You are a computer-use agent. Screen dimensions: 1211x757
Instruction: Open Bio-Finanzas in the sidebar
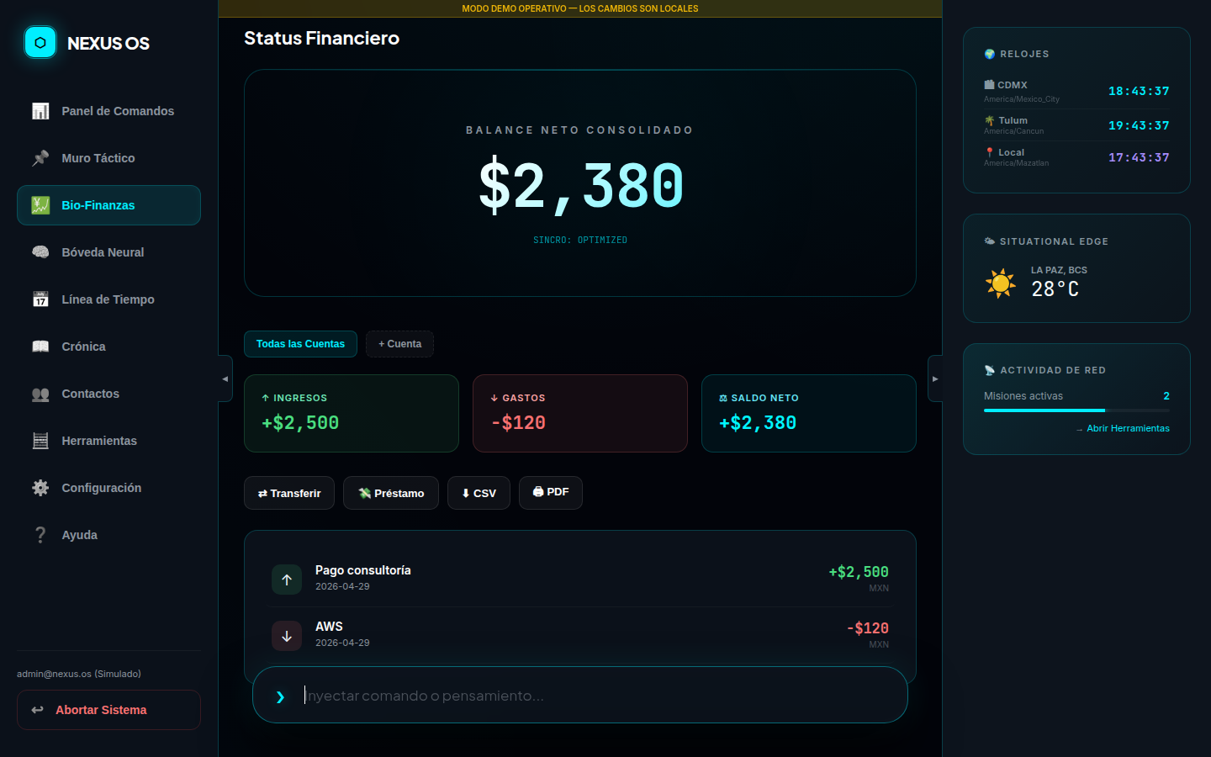pos(108,205)
